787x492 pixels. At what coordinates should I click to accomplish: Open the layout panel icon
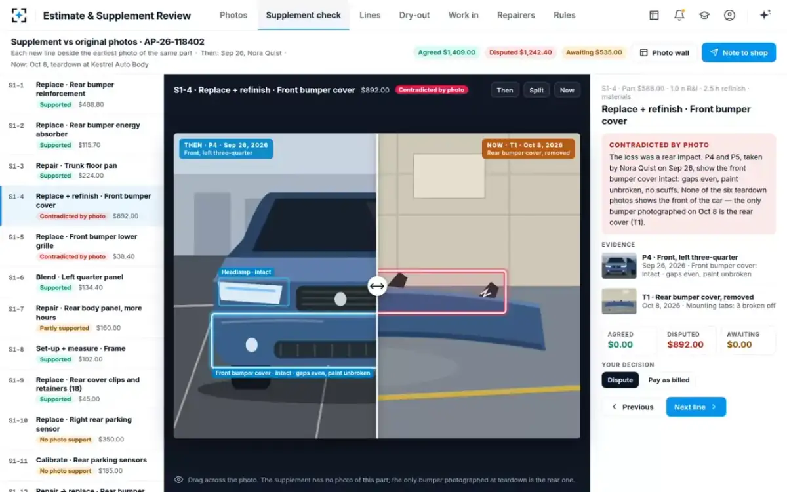[654, 15]
